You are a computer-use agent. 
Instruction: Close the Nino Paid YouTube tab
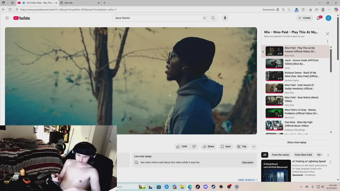pos(56,3)
